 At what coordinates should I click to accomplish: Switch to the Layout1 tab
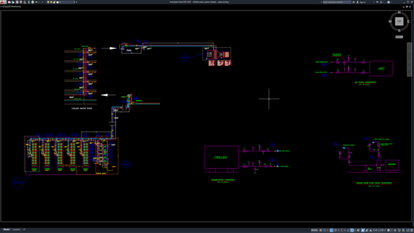[16, 230]
